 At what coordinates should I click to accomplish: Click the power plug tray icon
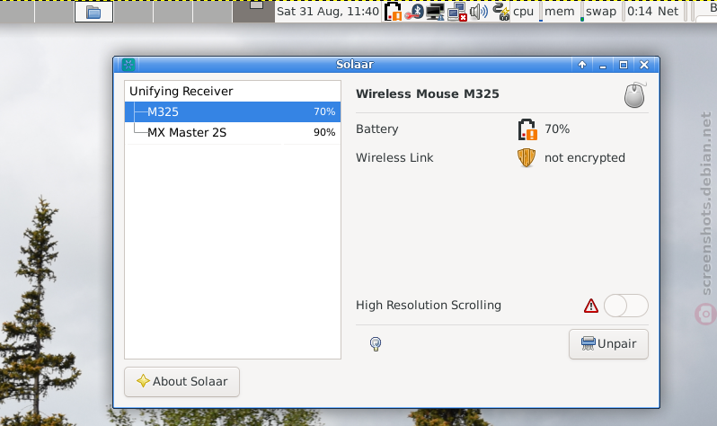501,12
